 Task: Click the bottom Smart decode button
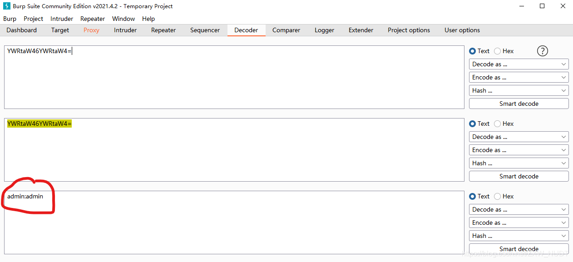(519, 248)
